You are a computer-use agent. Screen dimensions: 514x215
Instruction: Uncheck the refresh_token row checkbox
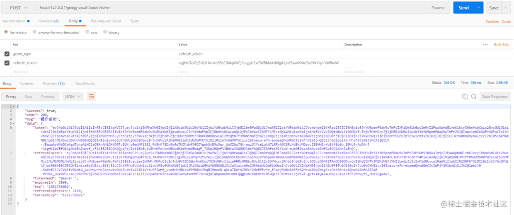coord(7,63)
